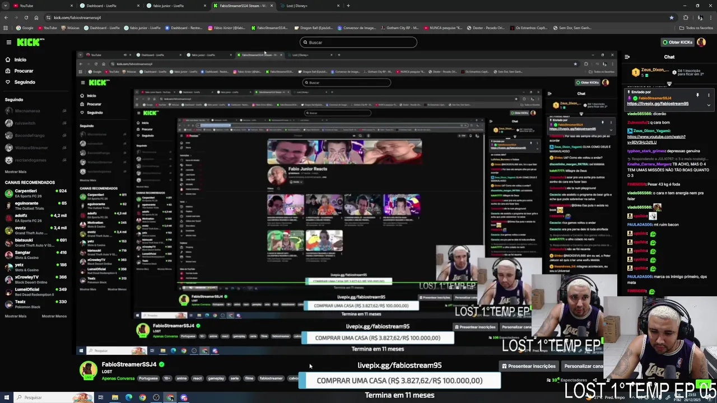This screenshot has width=717, height=403.
Task: Expand the followed channels Mostrar Mais
Action: coord(16,172)
